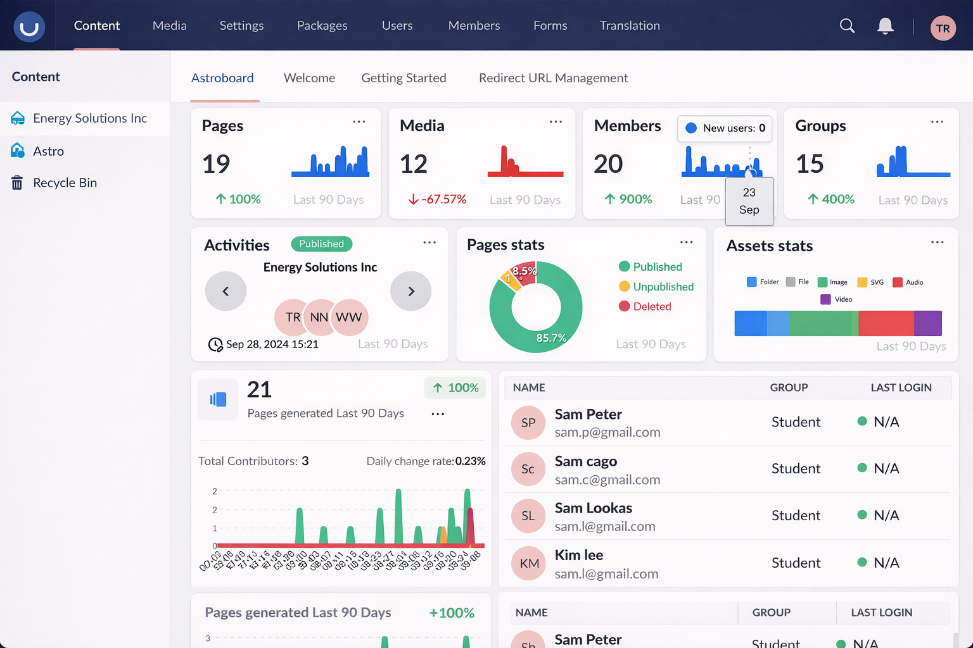This screenshot has width=973, height=648.
Task: Open the Assets stats three-dot menu
Action: (x=937, y=242)
